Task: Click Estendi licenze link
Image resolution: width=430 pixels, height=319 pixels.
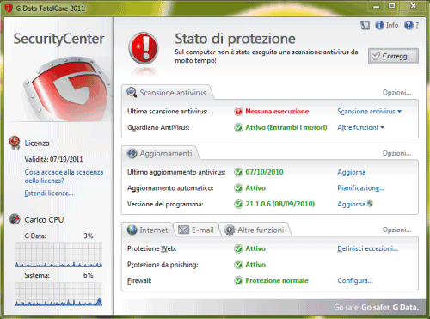Action: pos(49,193)
